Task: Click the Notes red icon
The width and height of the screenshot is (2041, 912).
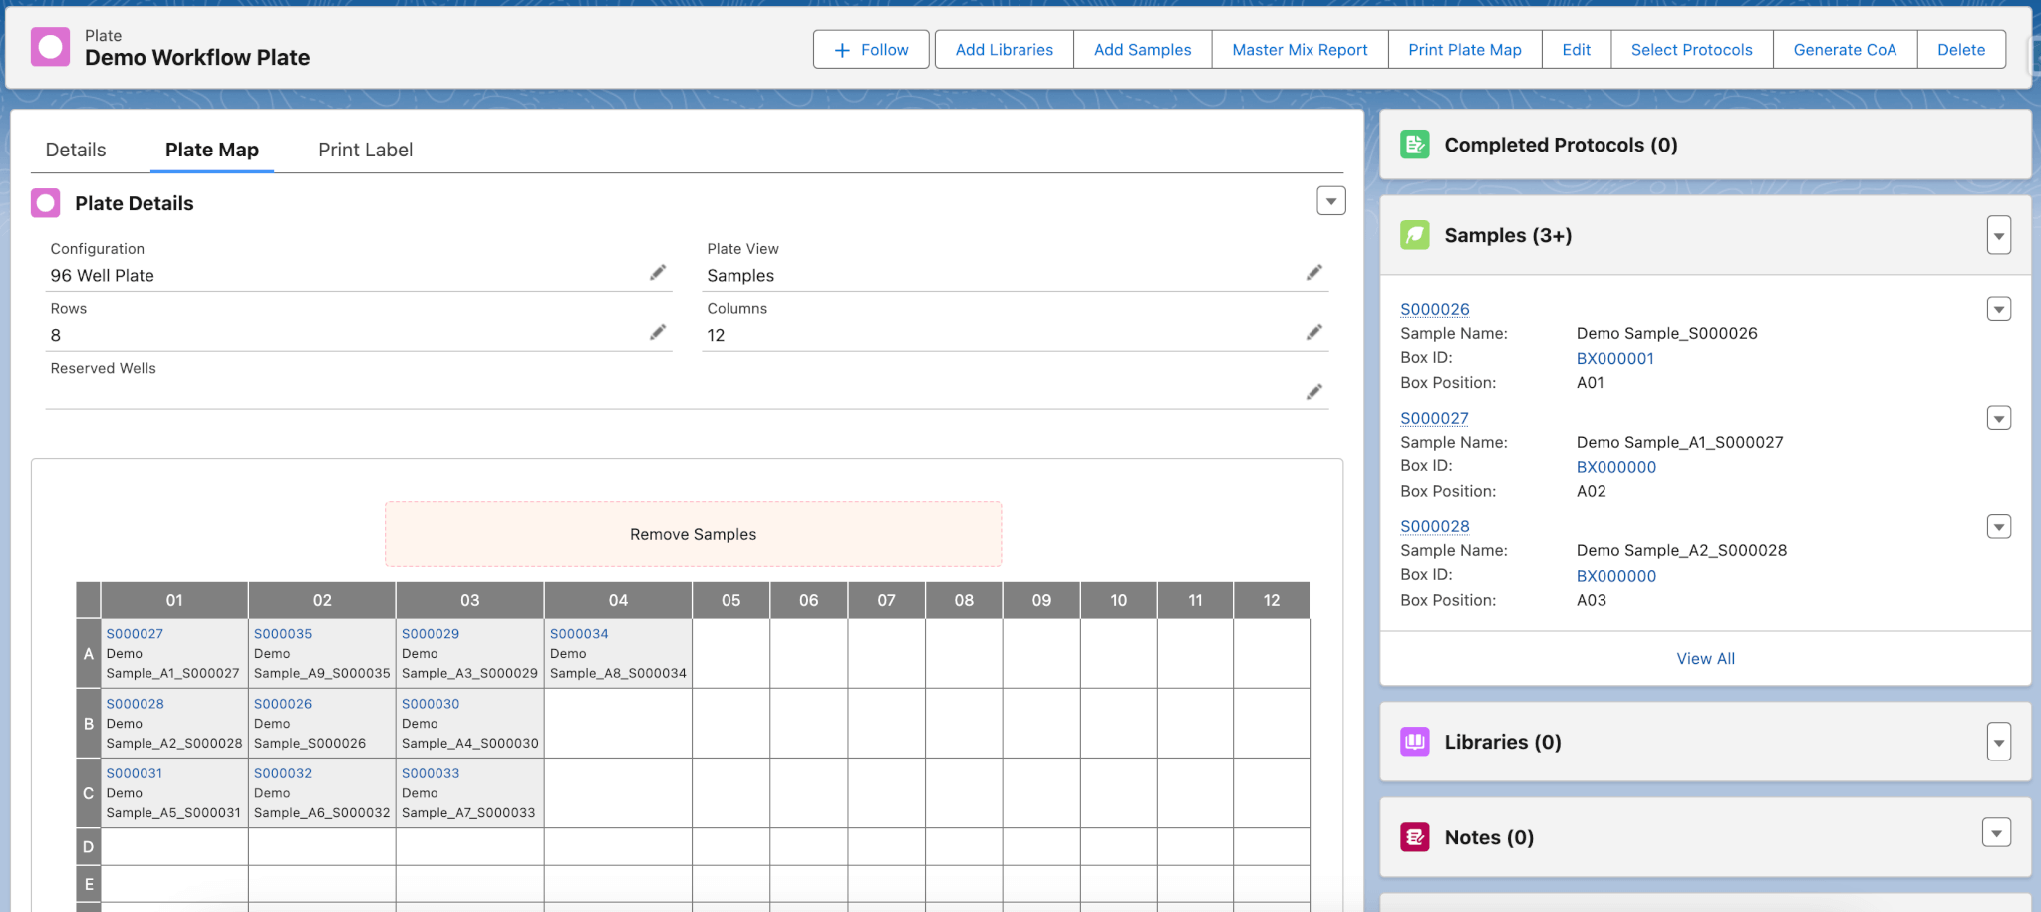Action: tap(1415, 837)
